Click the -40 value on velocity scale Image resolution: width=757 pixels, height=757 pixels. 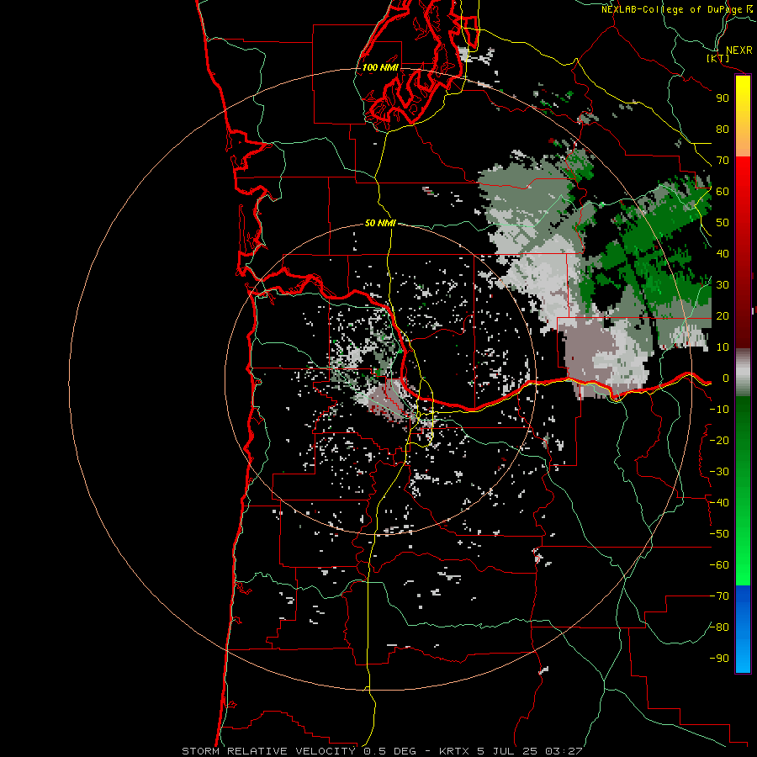point(719,503)
